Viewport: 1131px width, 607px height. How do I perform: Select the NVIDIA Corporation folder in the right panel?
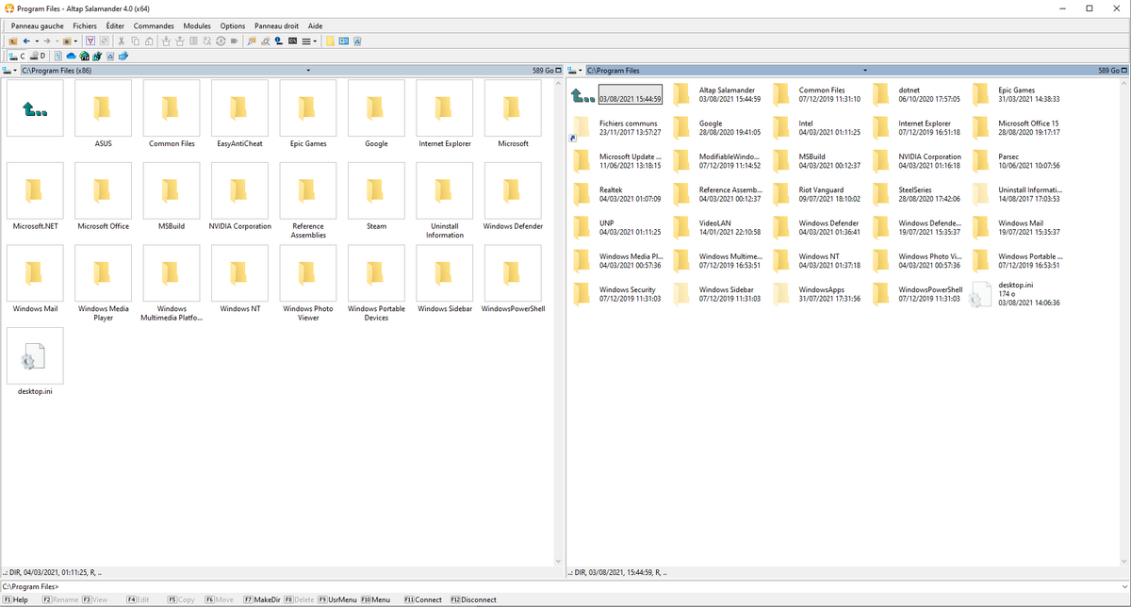[916, 160]
